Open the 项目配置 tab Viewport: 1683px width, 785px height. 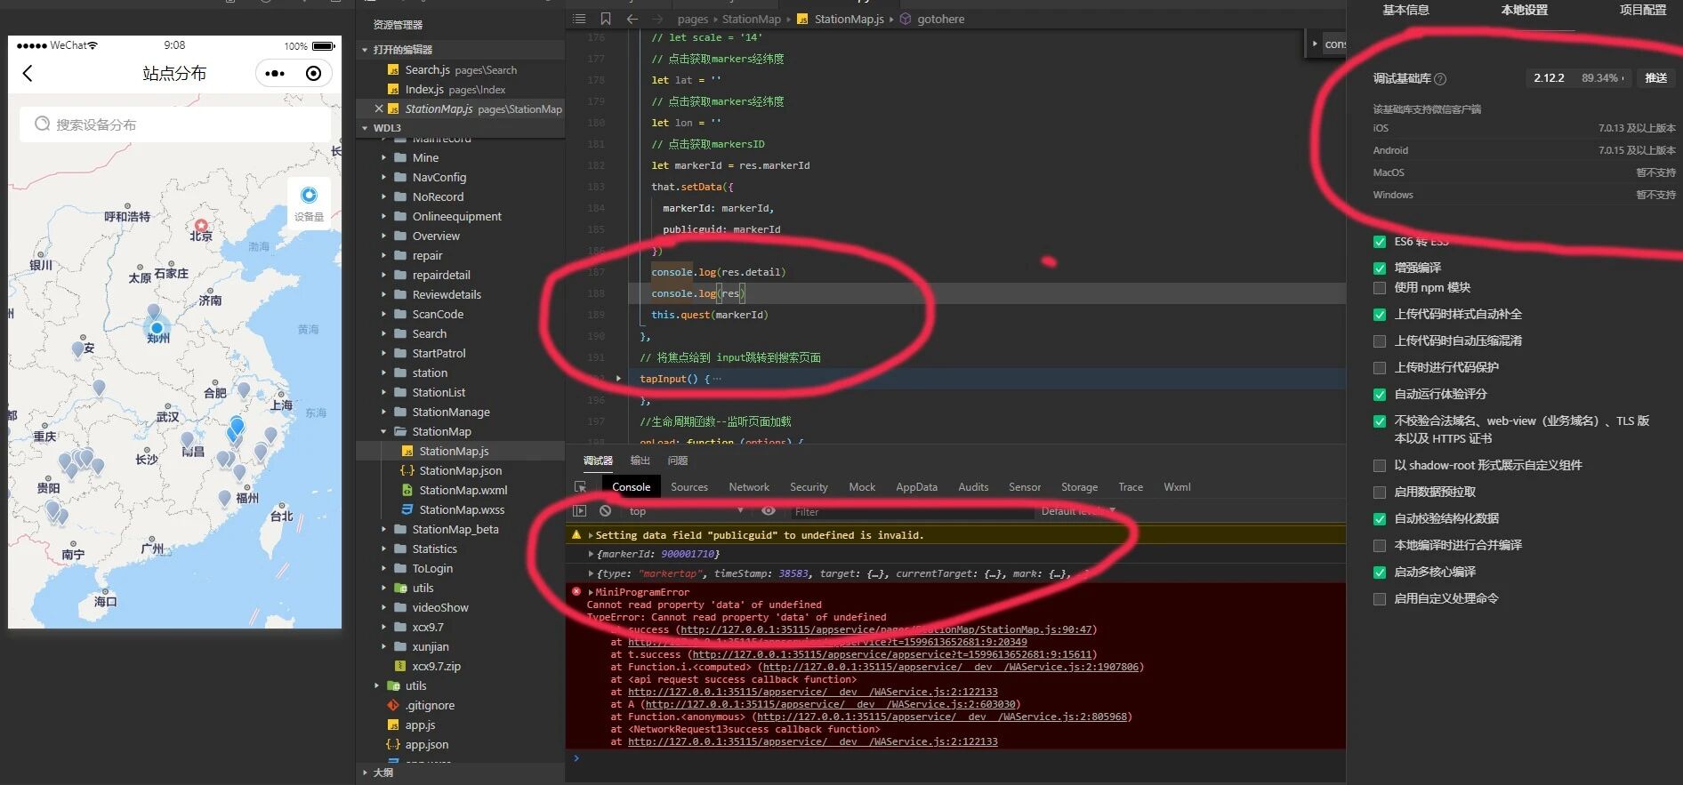[1643, 10]
